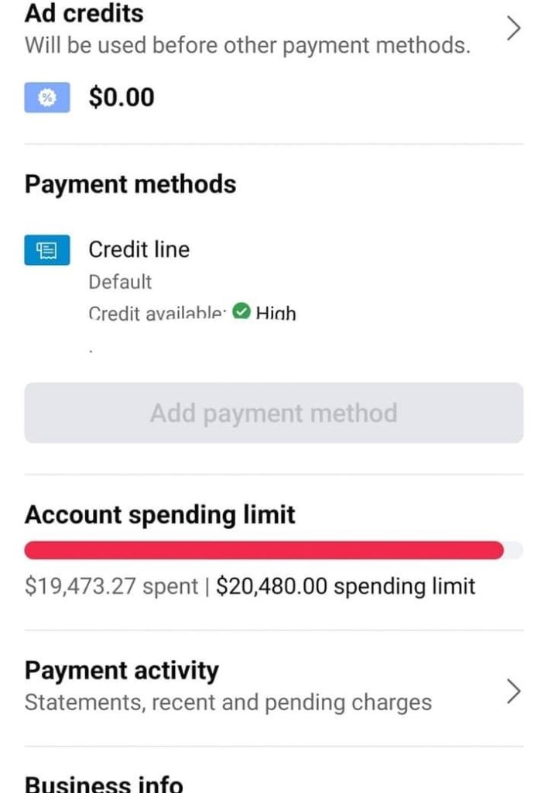Tap the Payment methods heading
548x793 pixels.
130,184
